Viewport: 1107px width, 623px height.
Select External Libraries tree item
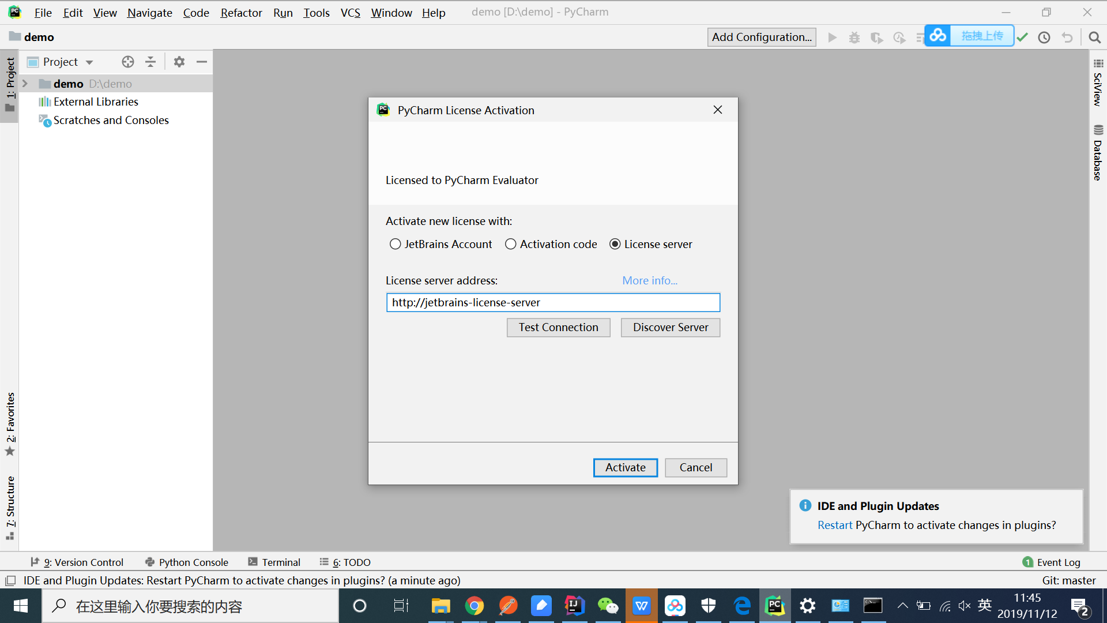click(96, 102)
